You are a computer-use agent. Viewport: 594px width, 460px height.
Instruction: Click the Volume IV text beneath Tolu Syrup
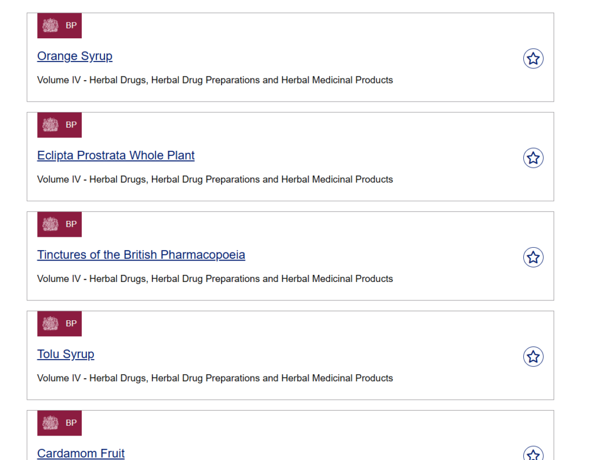(215, 378)
